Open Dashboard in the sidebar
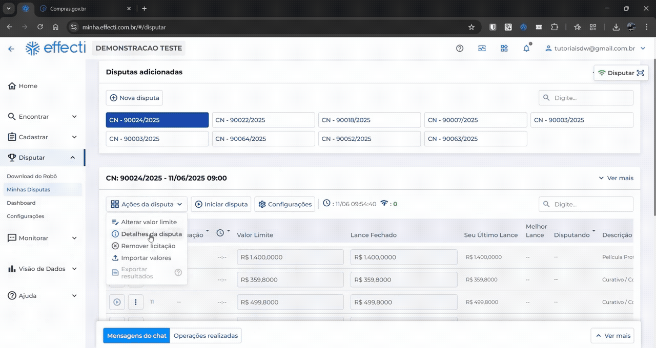This screenshot has width=656, height=348. click(21, 203)
